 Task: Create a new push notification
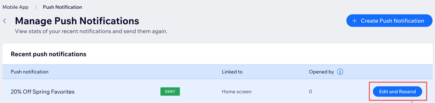click(389, 21)
